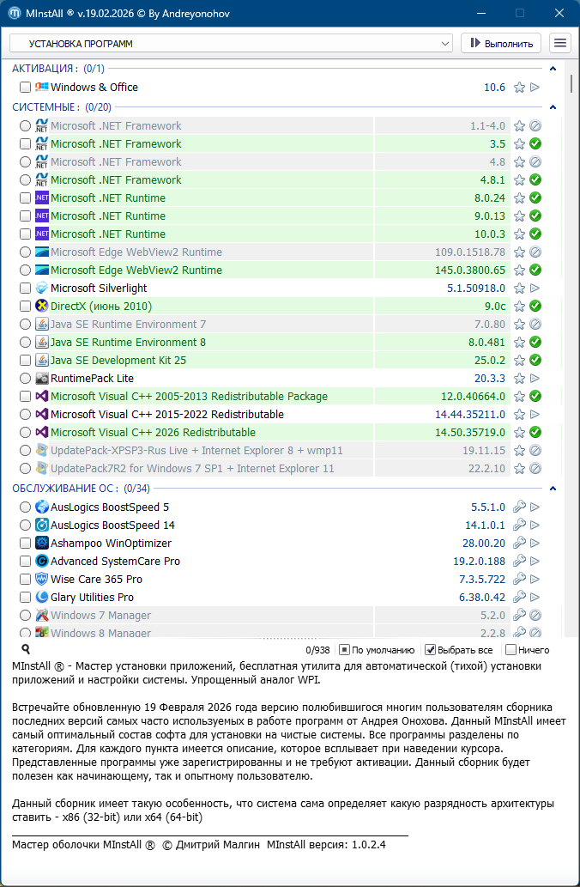580x887 pixels.
Task: Click the play arrow for Microsoft Silverlight
Action: tap(535, 289)
